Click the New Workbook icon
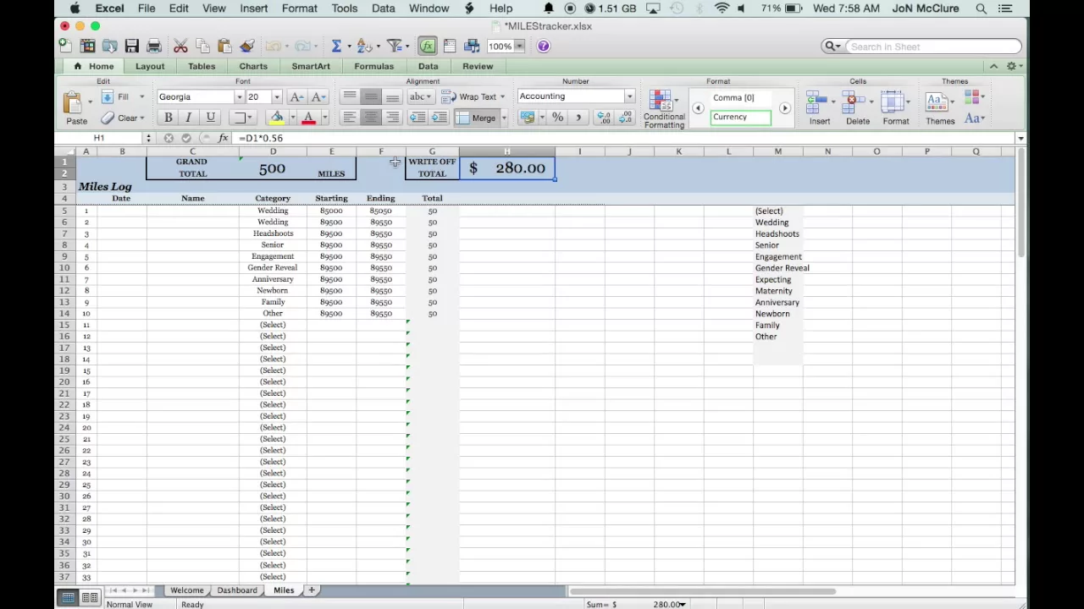Screen dimensions: 1084x609 (x=65, y=46)
